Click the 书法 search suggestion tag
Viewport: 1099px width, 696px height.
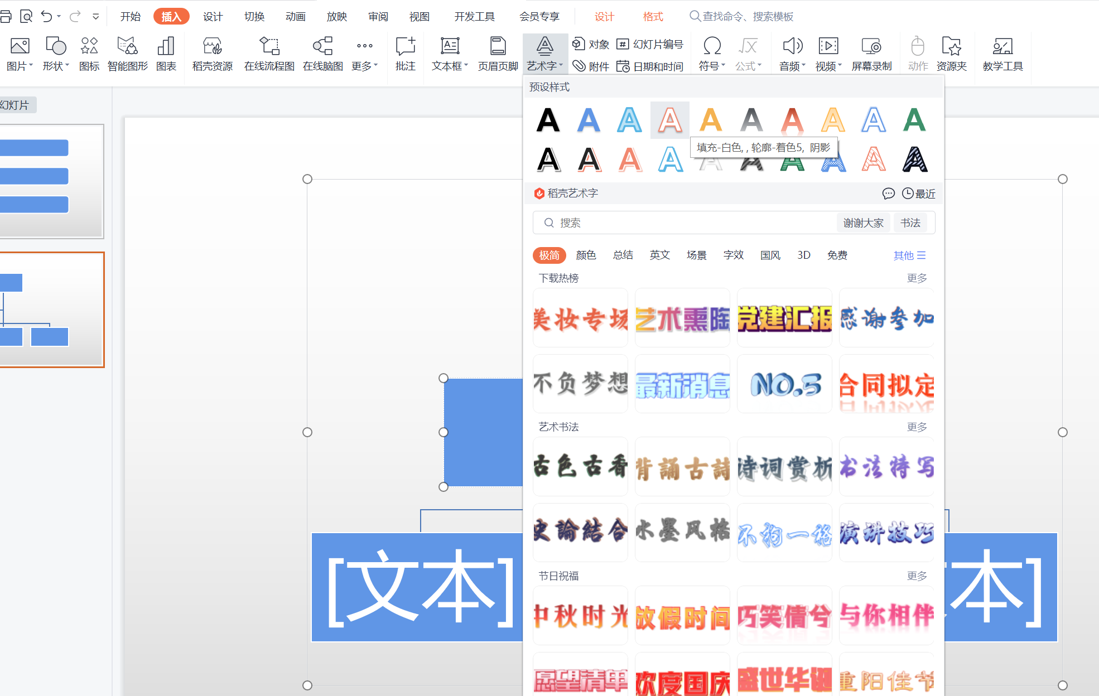pos(910,223)
